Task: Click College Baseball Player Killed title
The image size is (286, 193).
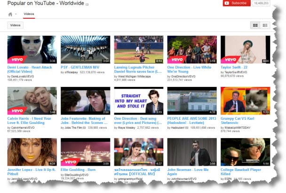Action: point(241,172)
